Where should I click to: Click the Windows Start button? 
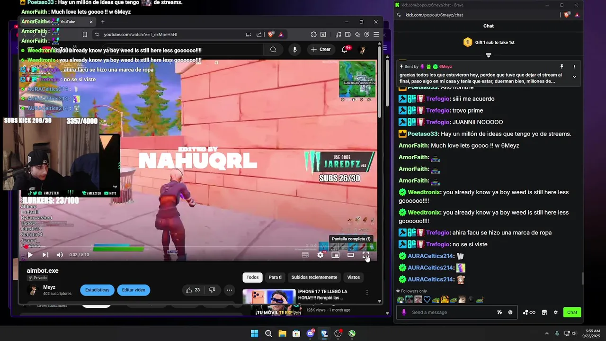click(254, 333)
